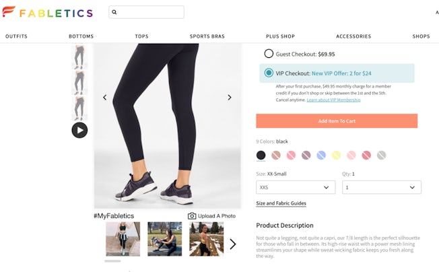Open the Plus Shop menu
This screenshot has height=272, width=439.
280,36
